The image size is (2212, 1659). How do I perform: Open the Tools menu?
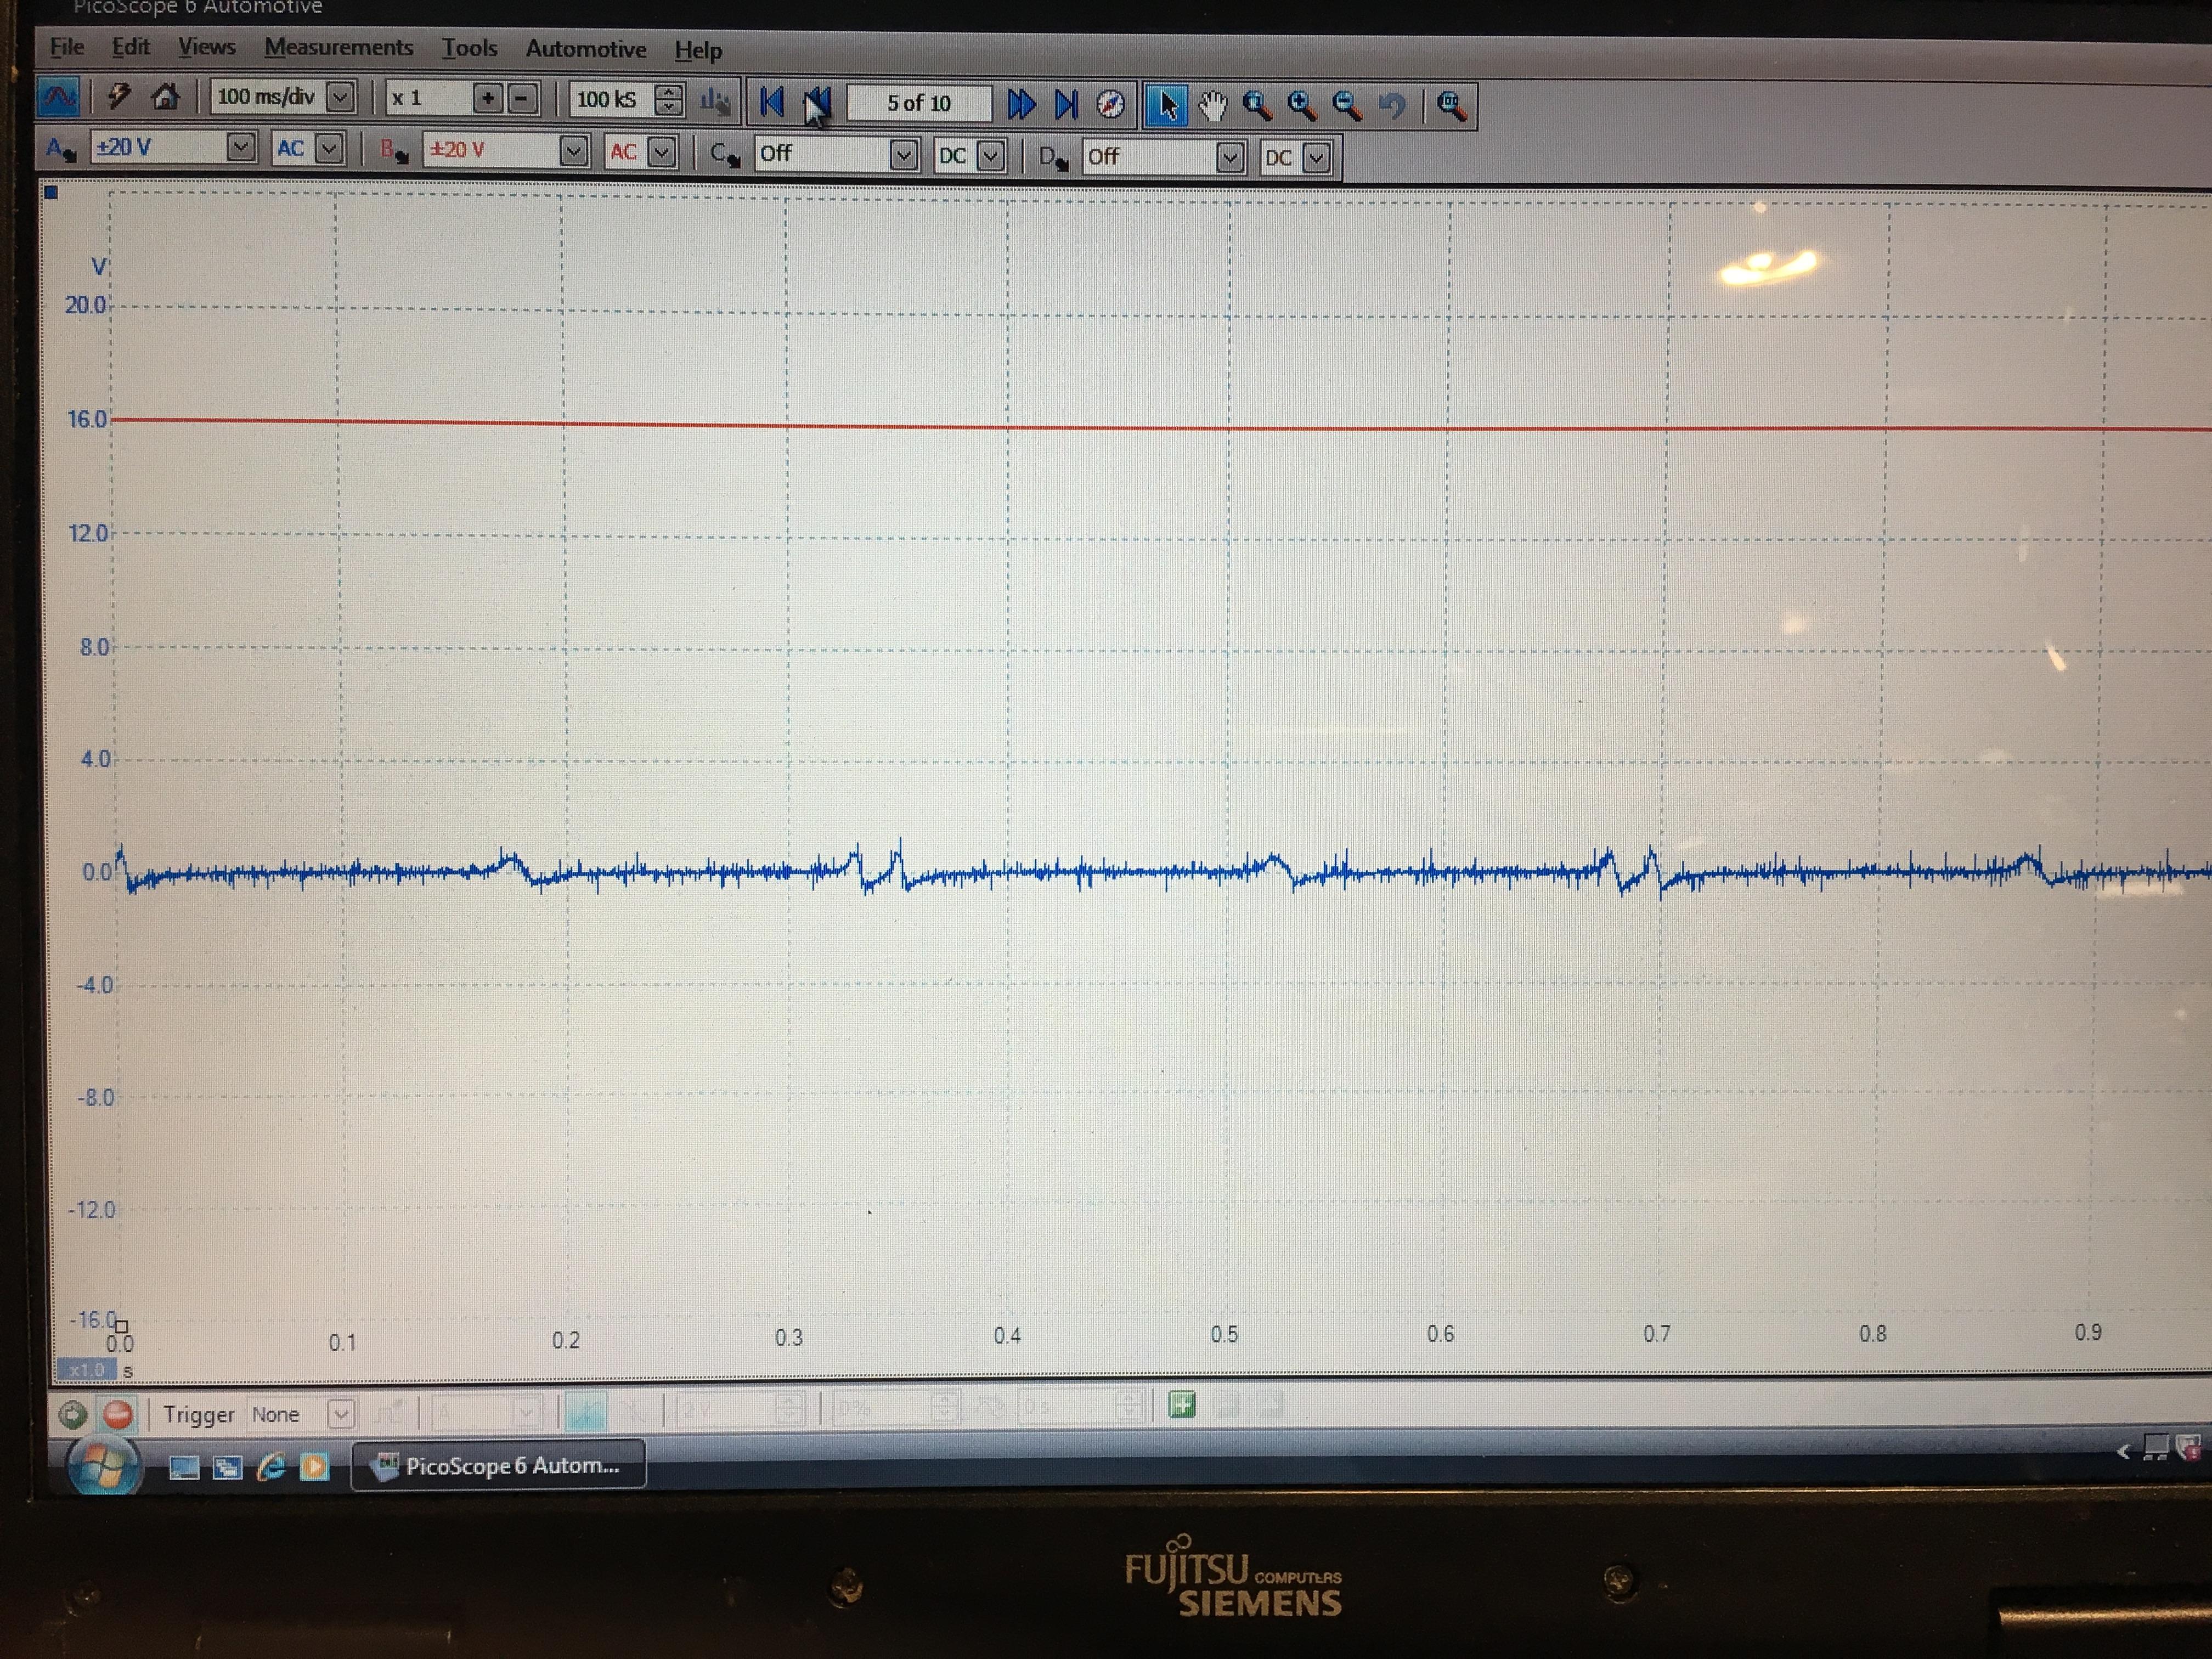pos(469,48)
